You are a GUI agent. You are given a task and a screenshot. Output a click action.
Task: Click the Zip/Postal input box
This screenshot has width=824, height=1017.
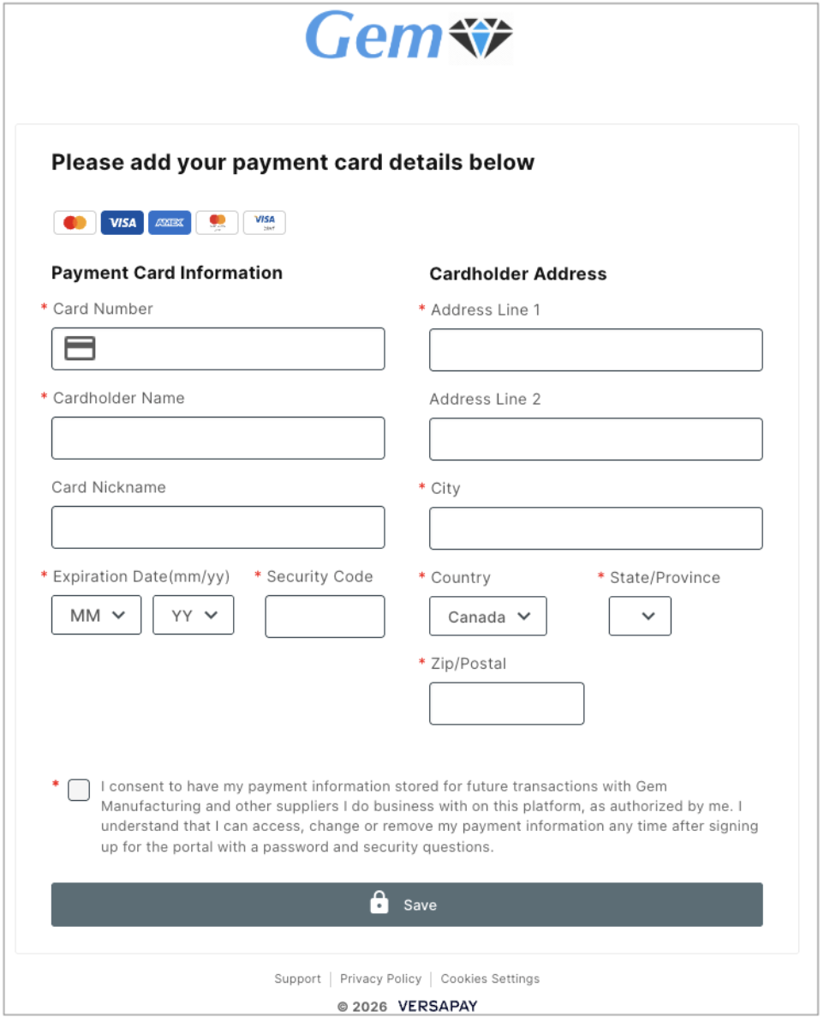click(x=506, y=704)
